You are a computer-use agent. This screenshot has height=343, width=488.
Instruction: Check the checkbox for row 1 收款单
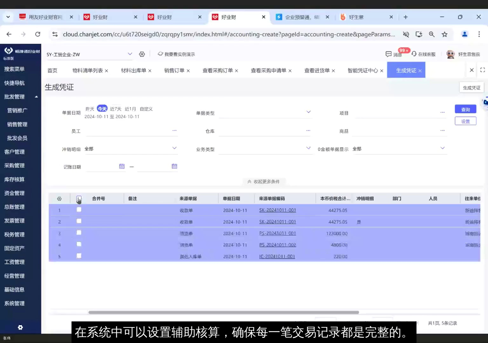(79, 210)
